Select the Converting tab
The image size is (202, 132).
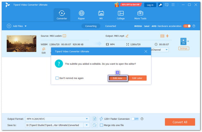pos(91,26)
